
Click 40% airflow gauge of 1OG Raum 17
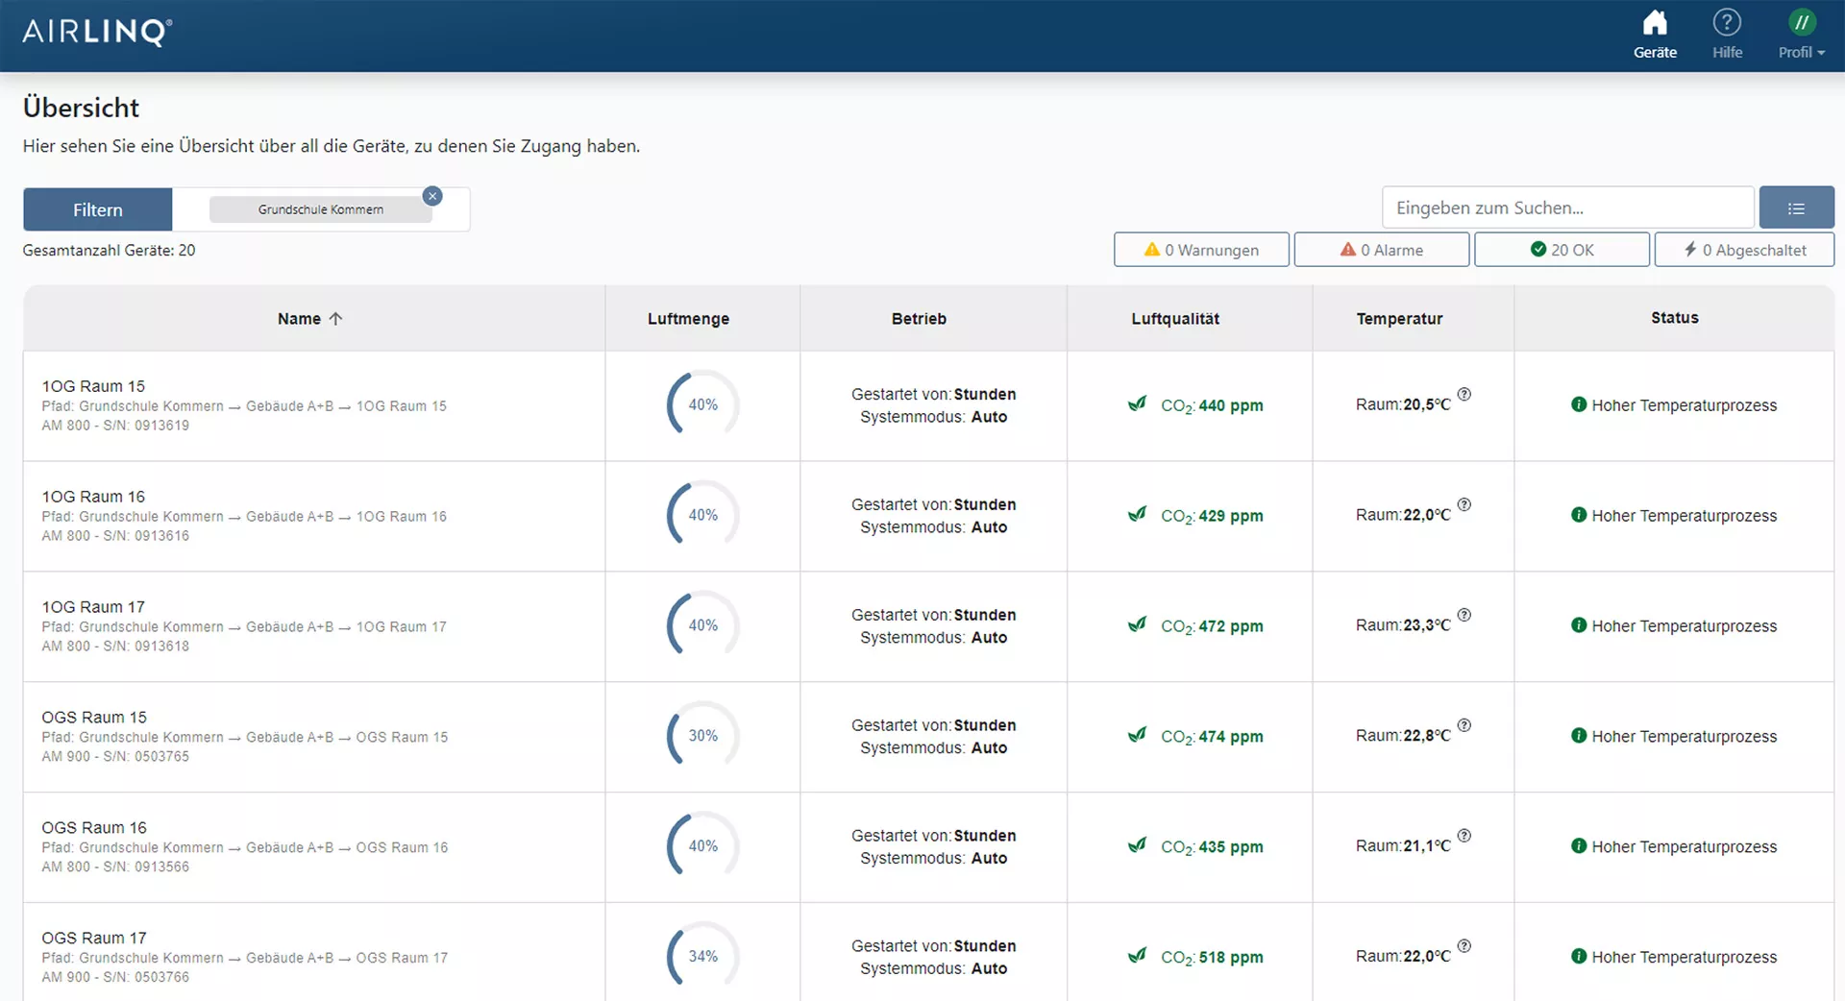coord(702,625)
